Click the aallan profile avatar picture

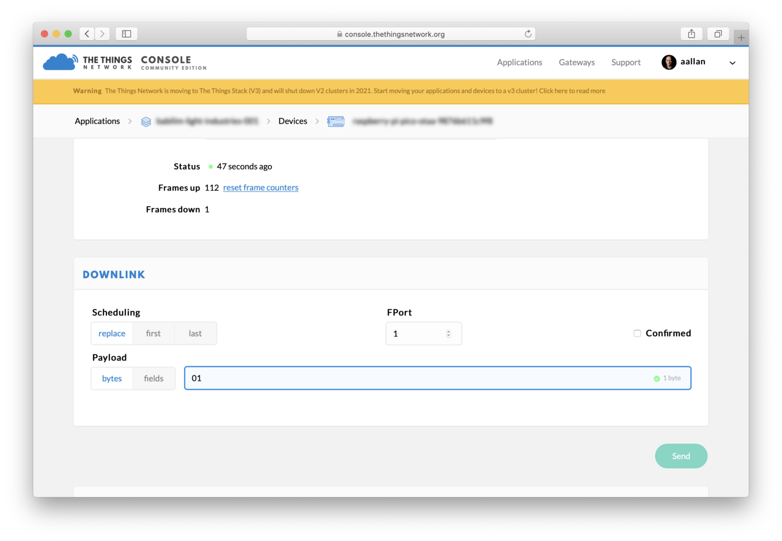(x=668, y=62)
